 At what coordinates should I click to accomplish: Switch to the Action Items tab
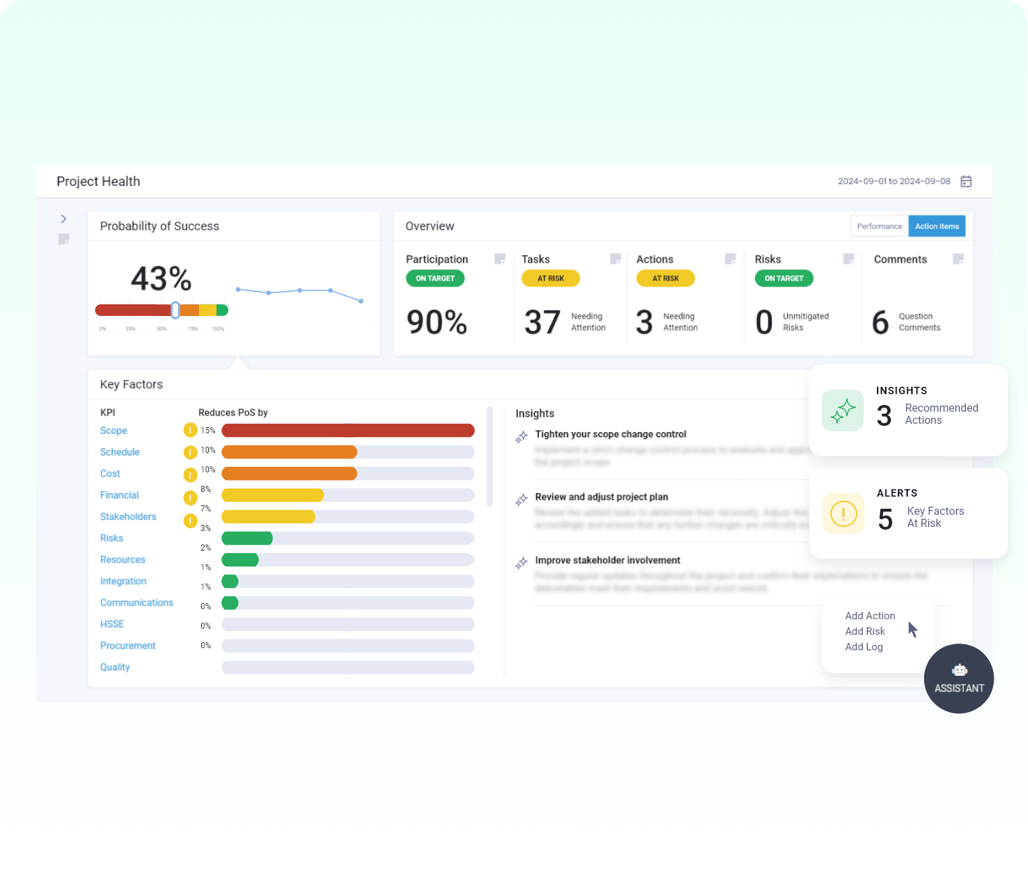click(937, 226)
